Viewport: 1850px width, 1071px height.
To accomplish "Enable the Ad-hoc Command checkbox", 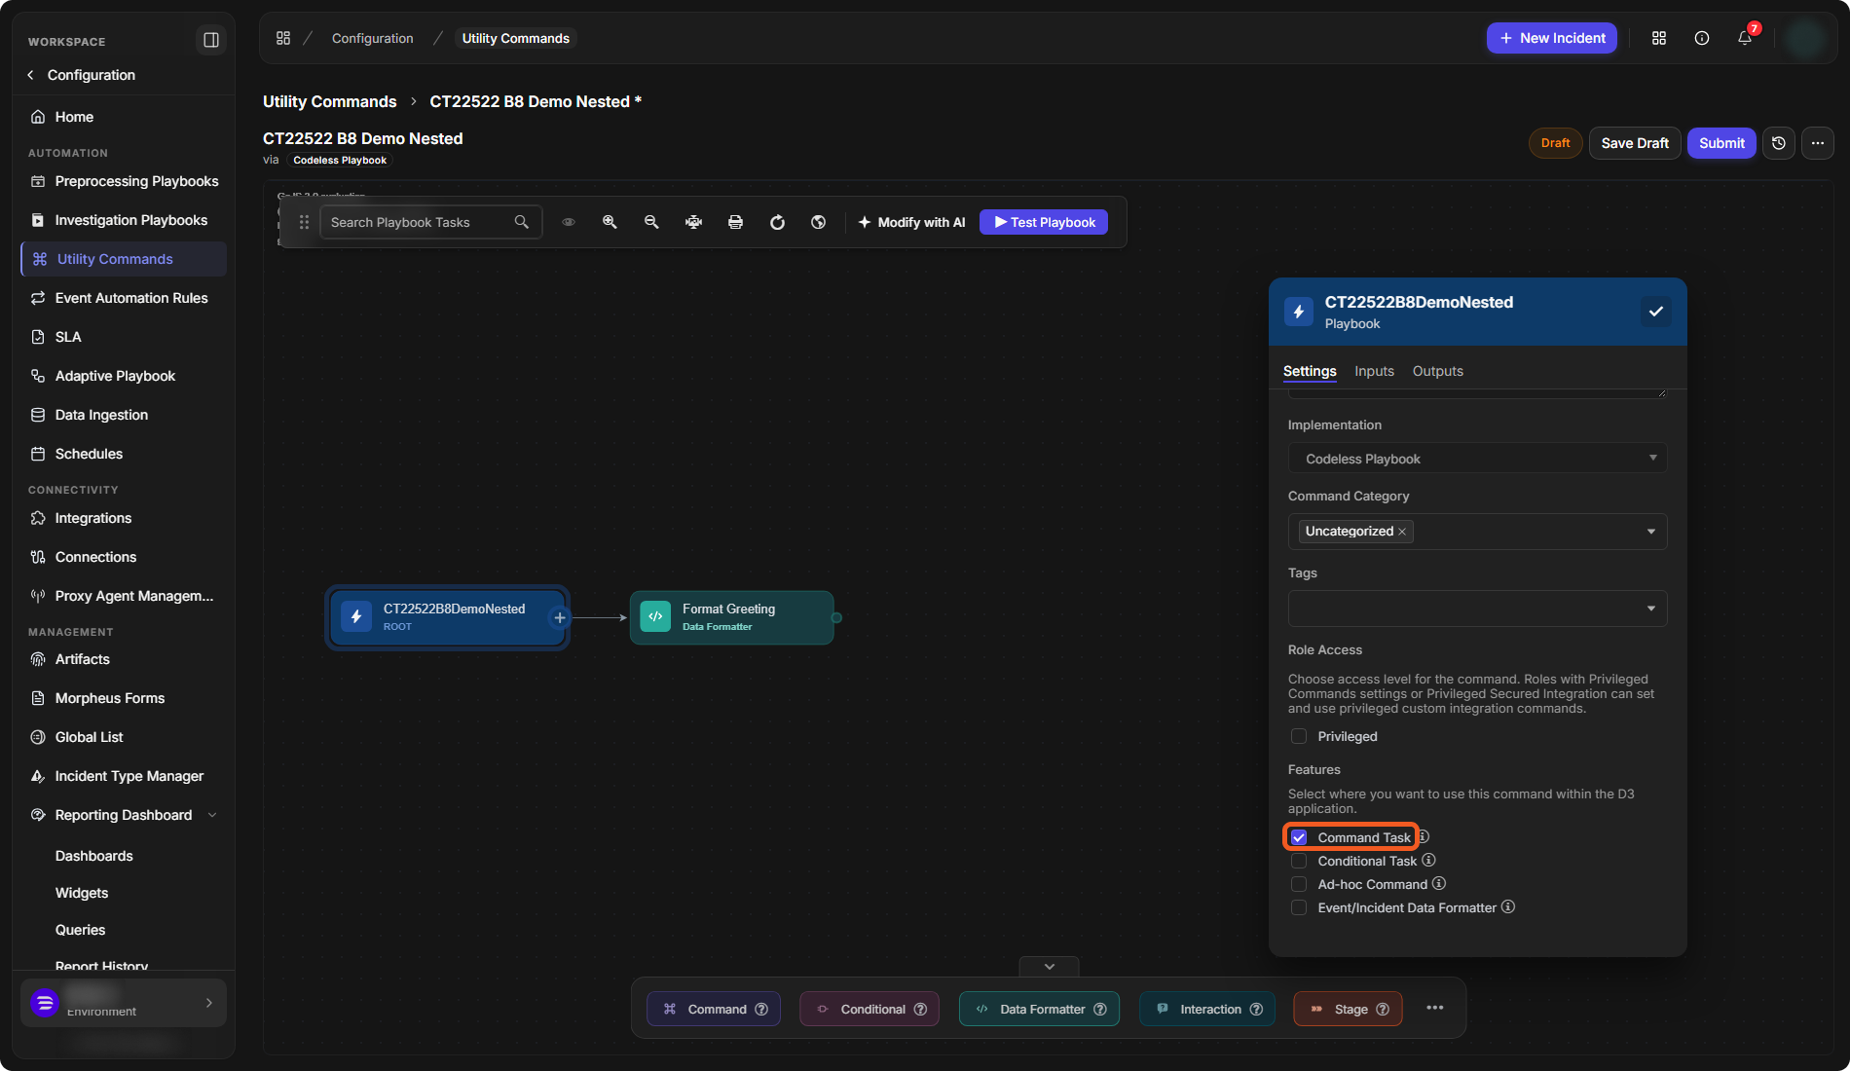I will (x=1299, y=884).
